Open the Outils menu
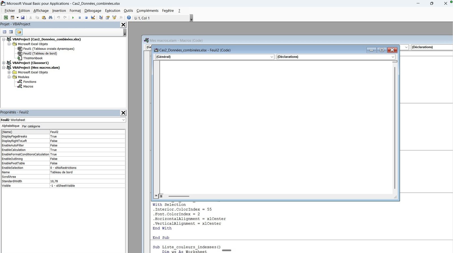Screen dimensions: 453x253 pos(128,10)
